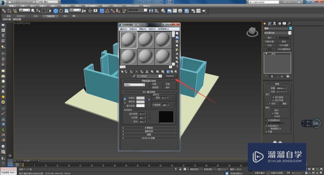Image resolution: width=324 pixels, height=175 pixels.
Task: Open the 导航(N) menu in Material Editor
Action: [x=143, y=29]
